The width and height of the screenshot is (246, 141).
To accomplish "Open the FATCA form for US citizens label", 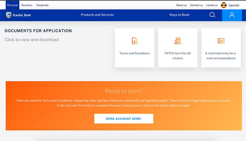I will click(178, 56).
